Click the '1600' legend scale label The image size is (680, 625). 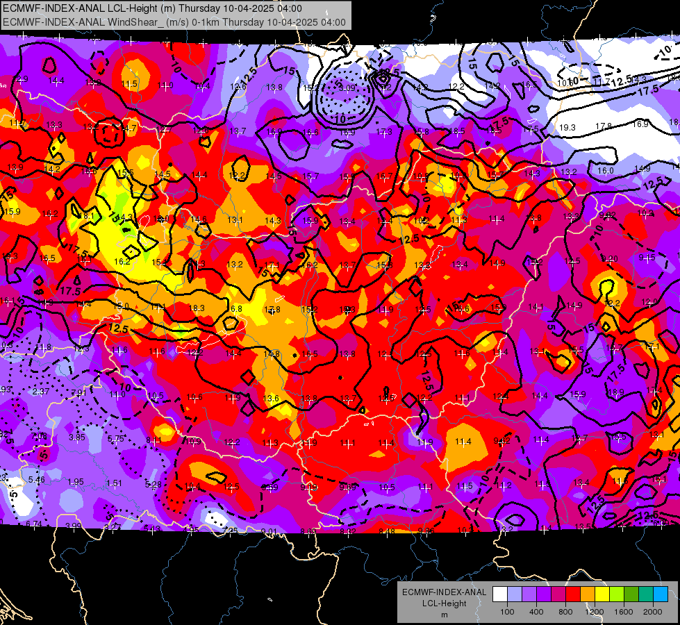(x=624, y=612)
